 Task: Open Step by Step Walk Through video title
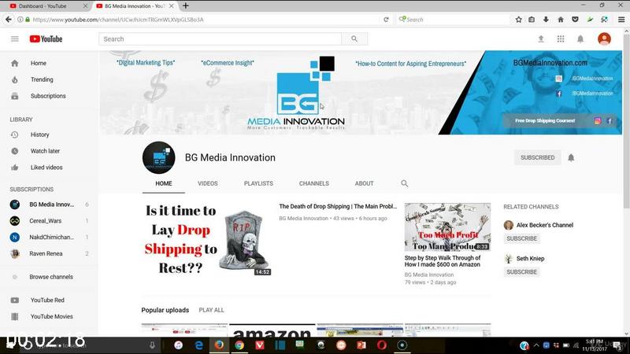click(x=443, y=261)
